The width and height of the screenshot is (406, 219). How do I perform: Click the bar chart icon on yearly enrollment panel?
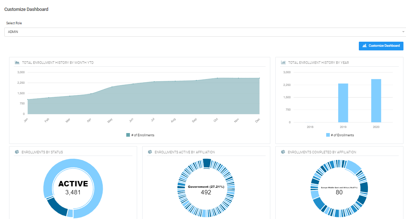tap(283, 62)
